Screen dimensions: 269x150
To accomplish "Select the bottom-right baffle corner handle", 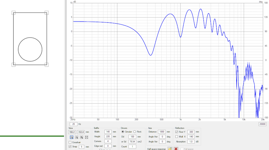I will pyautogui.click(x=47, y=65).
